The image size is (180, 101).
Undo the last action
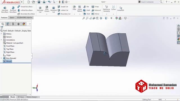(49, 2)
